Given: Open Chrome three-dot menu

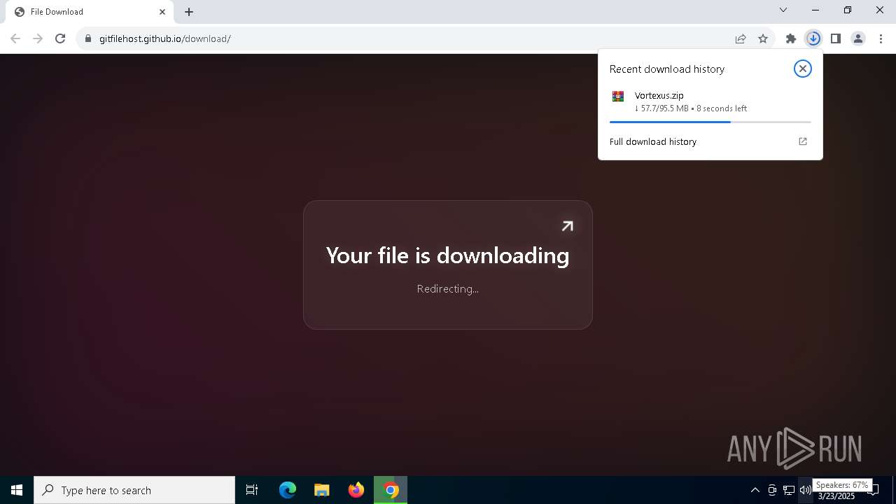Looking at the screenshot, I should [x=881, y=38].
